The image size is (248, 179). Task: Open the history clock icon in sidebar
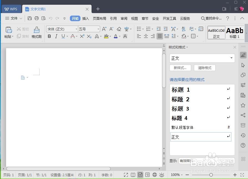[x=243, y=135]
